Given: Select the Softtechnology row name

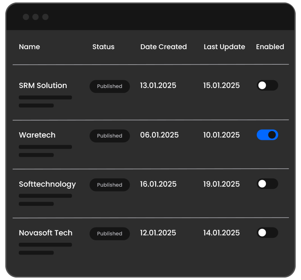Looking at the screenshot, I should click(47, 184).
